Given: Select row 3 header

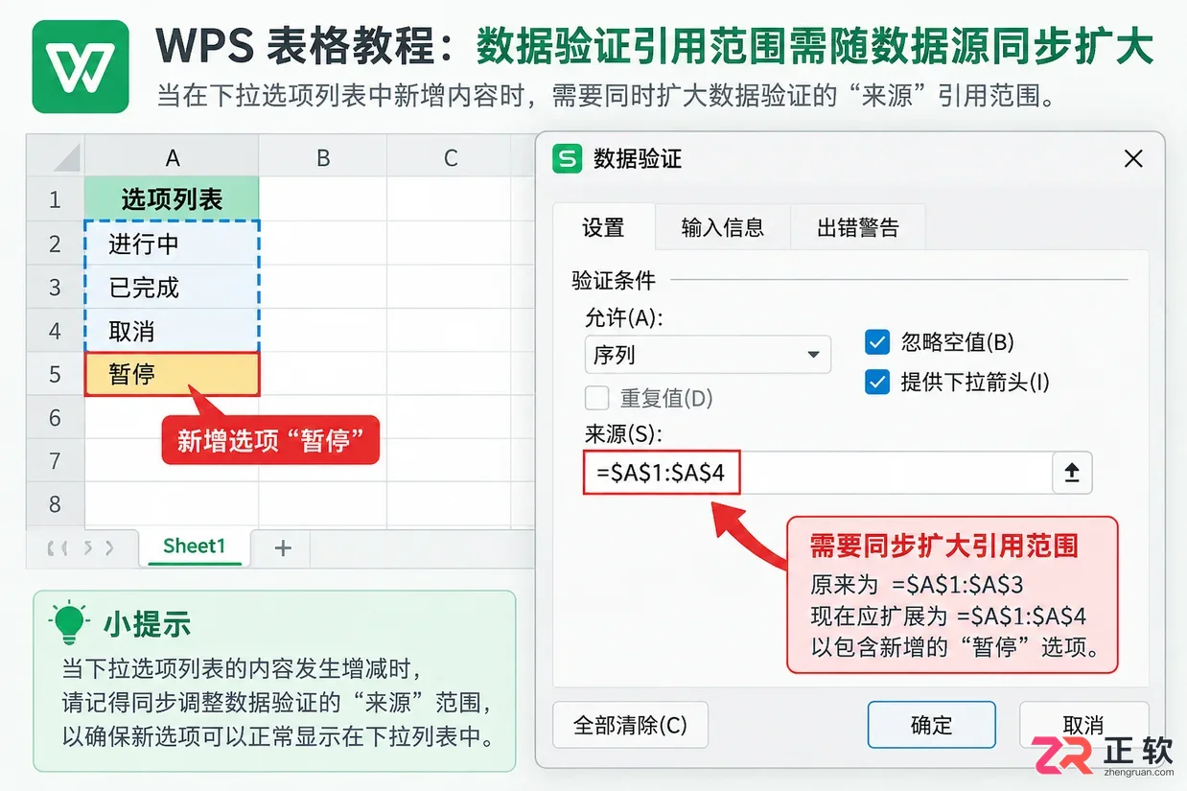Looking at the screenshot, I should click(56, 287).
